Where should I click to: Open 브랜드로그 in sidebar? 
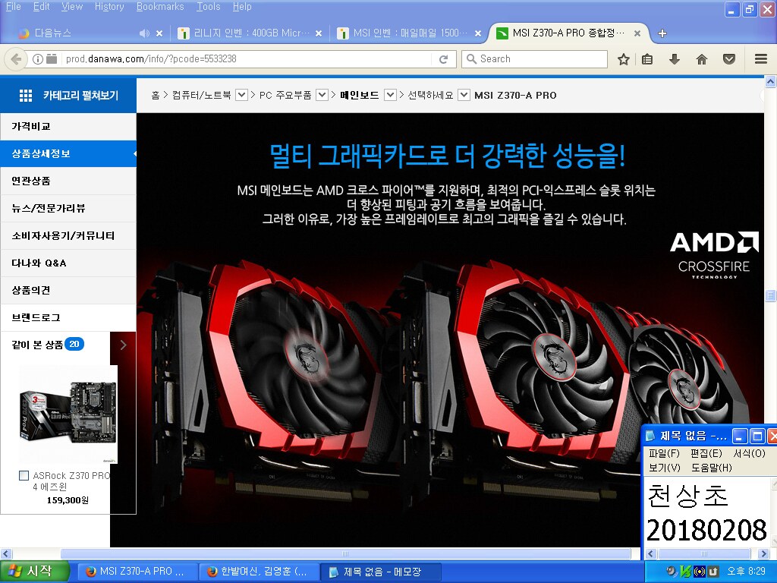click(68, 317)
